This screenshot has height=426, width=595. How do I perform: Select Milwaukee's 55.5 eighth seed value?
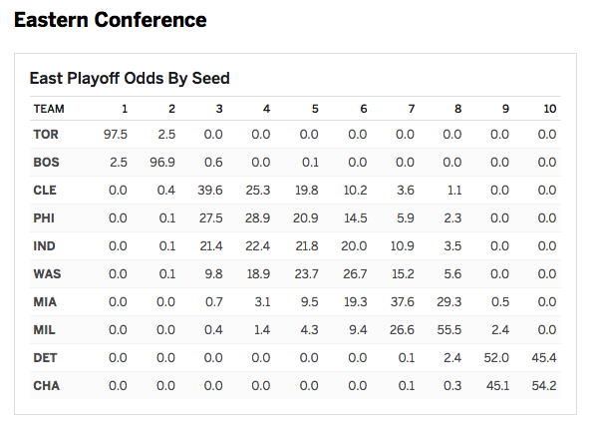pyautogui.click(x=448, y=329)
